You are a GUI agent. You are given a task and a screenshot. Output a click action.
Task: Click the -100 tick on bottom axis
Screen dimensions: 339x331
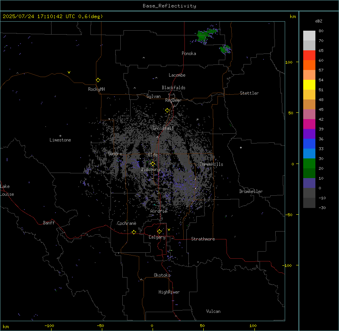pyautogui.click(x=49, y=325)
